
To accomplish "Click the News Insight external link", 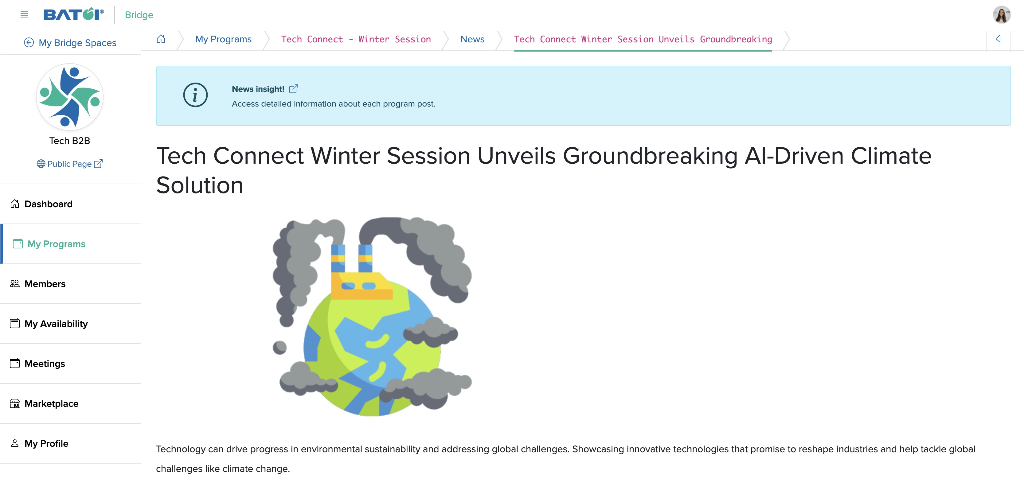I will [x=295, y=89].
